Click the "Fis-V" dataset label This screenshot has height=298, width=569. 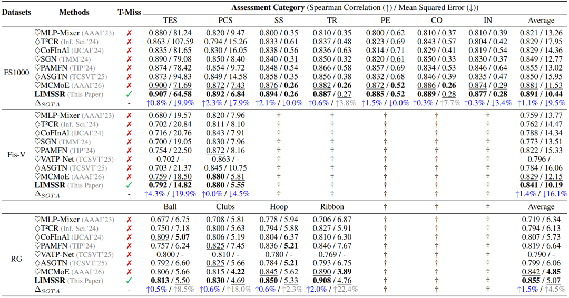[x=17, y=155]
